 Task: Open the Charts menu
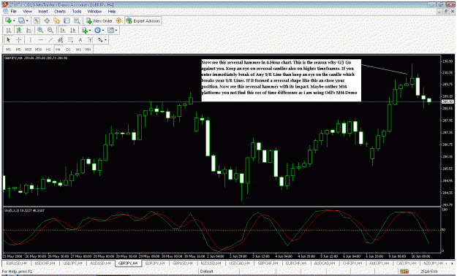coord(60,12)
